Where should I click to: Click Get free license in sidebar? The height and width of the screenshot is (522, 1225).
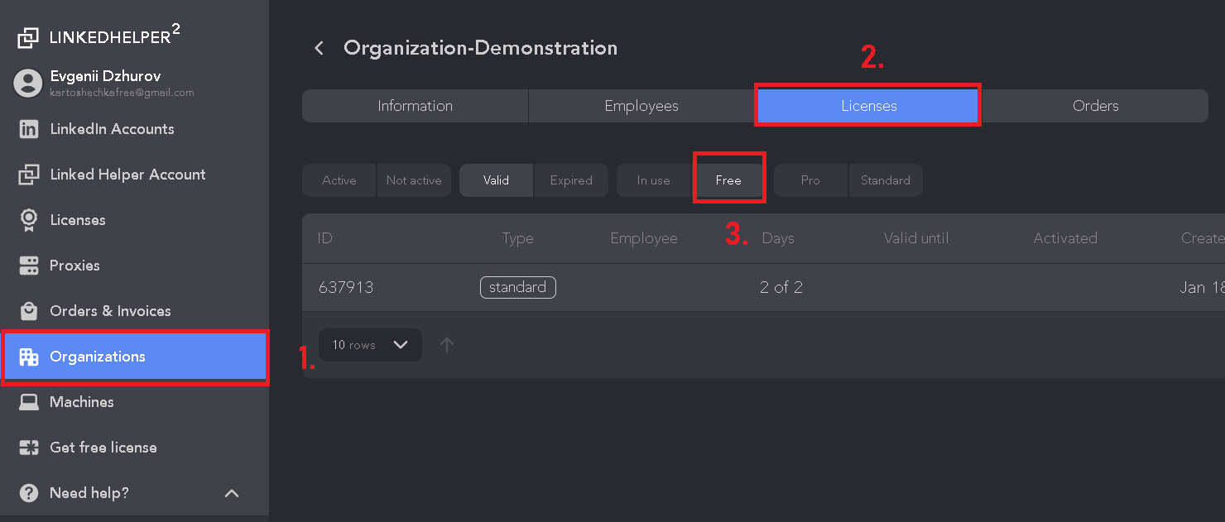(x=135, y=448)
